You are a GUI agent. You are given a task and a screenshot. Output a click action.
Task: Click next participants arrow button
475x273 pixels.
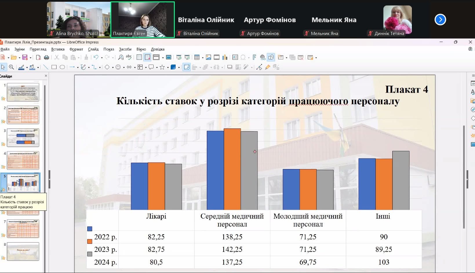(x=440, y=20)
